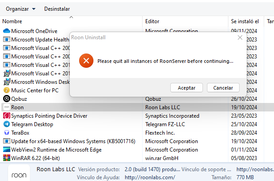Screen dimensions: 274x181
Task: Select the red error icon in dialog
Action: [x=86, y=61]
